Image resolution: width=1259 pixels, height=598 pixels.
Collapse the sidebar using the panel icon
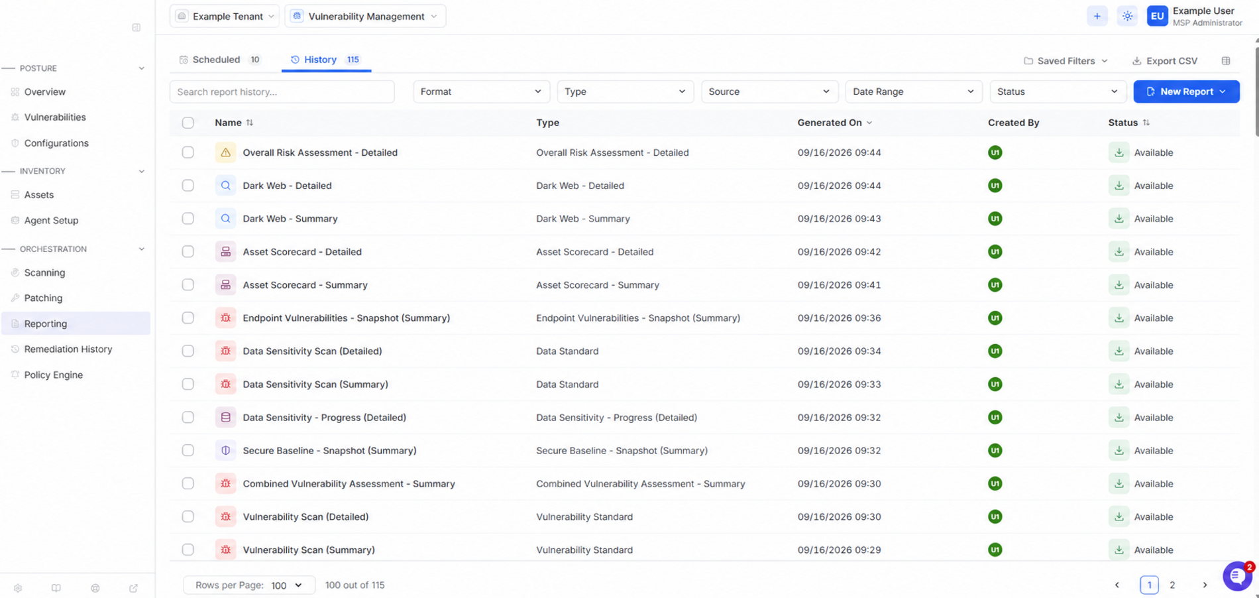point(137,28)
